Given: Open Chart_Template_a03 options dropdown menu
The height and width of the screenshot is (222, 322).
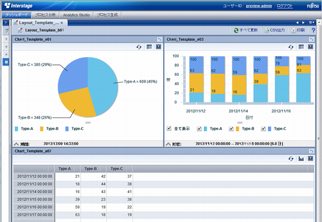Looking at the screenshot, I should [x=311, y=47].
